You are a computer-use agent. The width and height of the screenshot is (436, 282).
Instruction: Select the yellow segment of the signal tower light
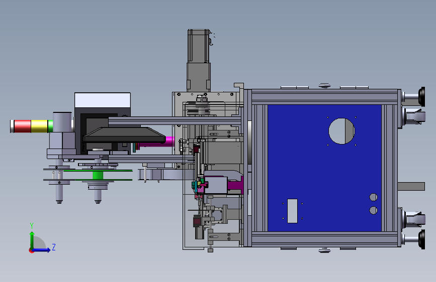point(39,126)
